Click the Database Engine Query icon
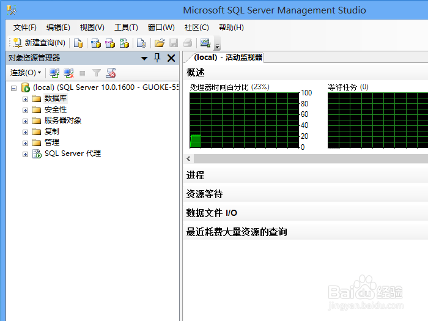This screenshot has width=428, height=321. click(x=78, y=43)
